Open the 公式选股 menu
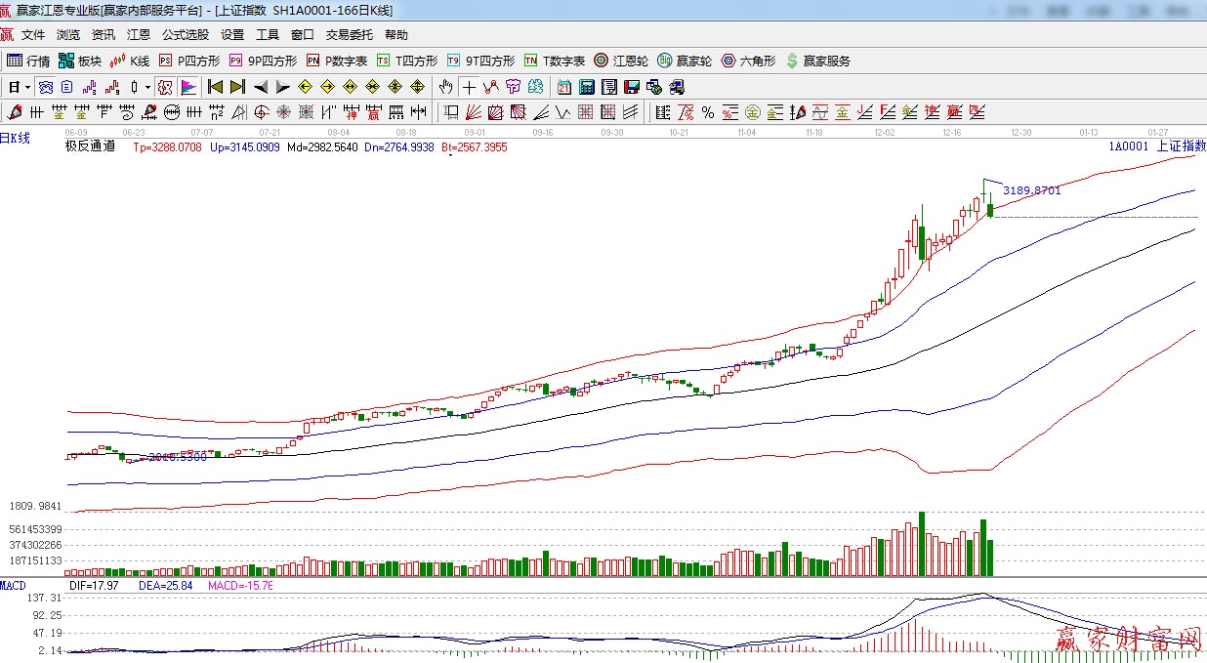This screenshot has width=1207, height=663. 185,35
